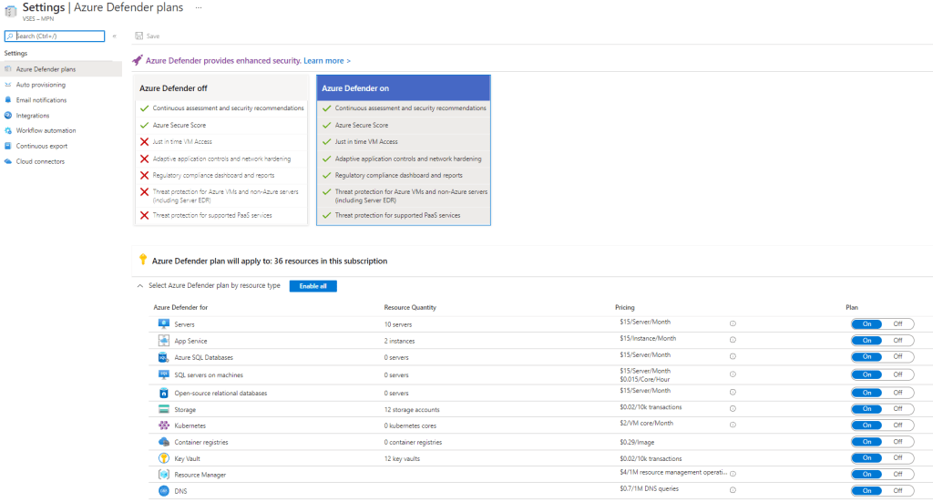The width and height of the screenshot is (933, 502).
Task: Follow the Learn more link
Action: [327, 60]
